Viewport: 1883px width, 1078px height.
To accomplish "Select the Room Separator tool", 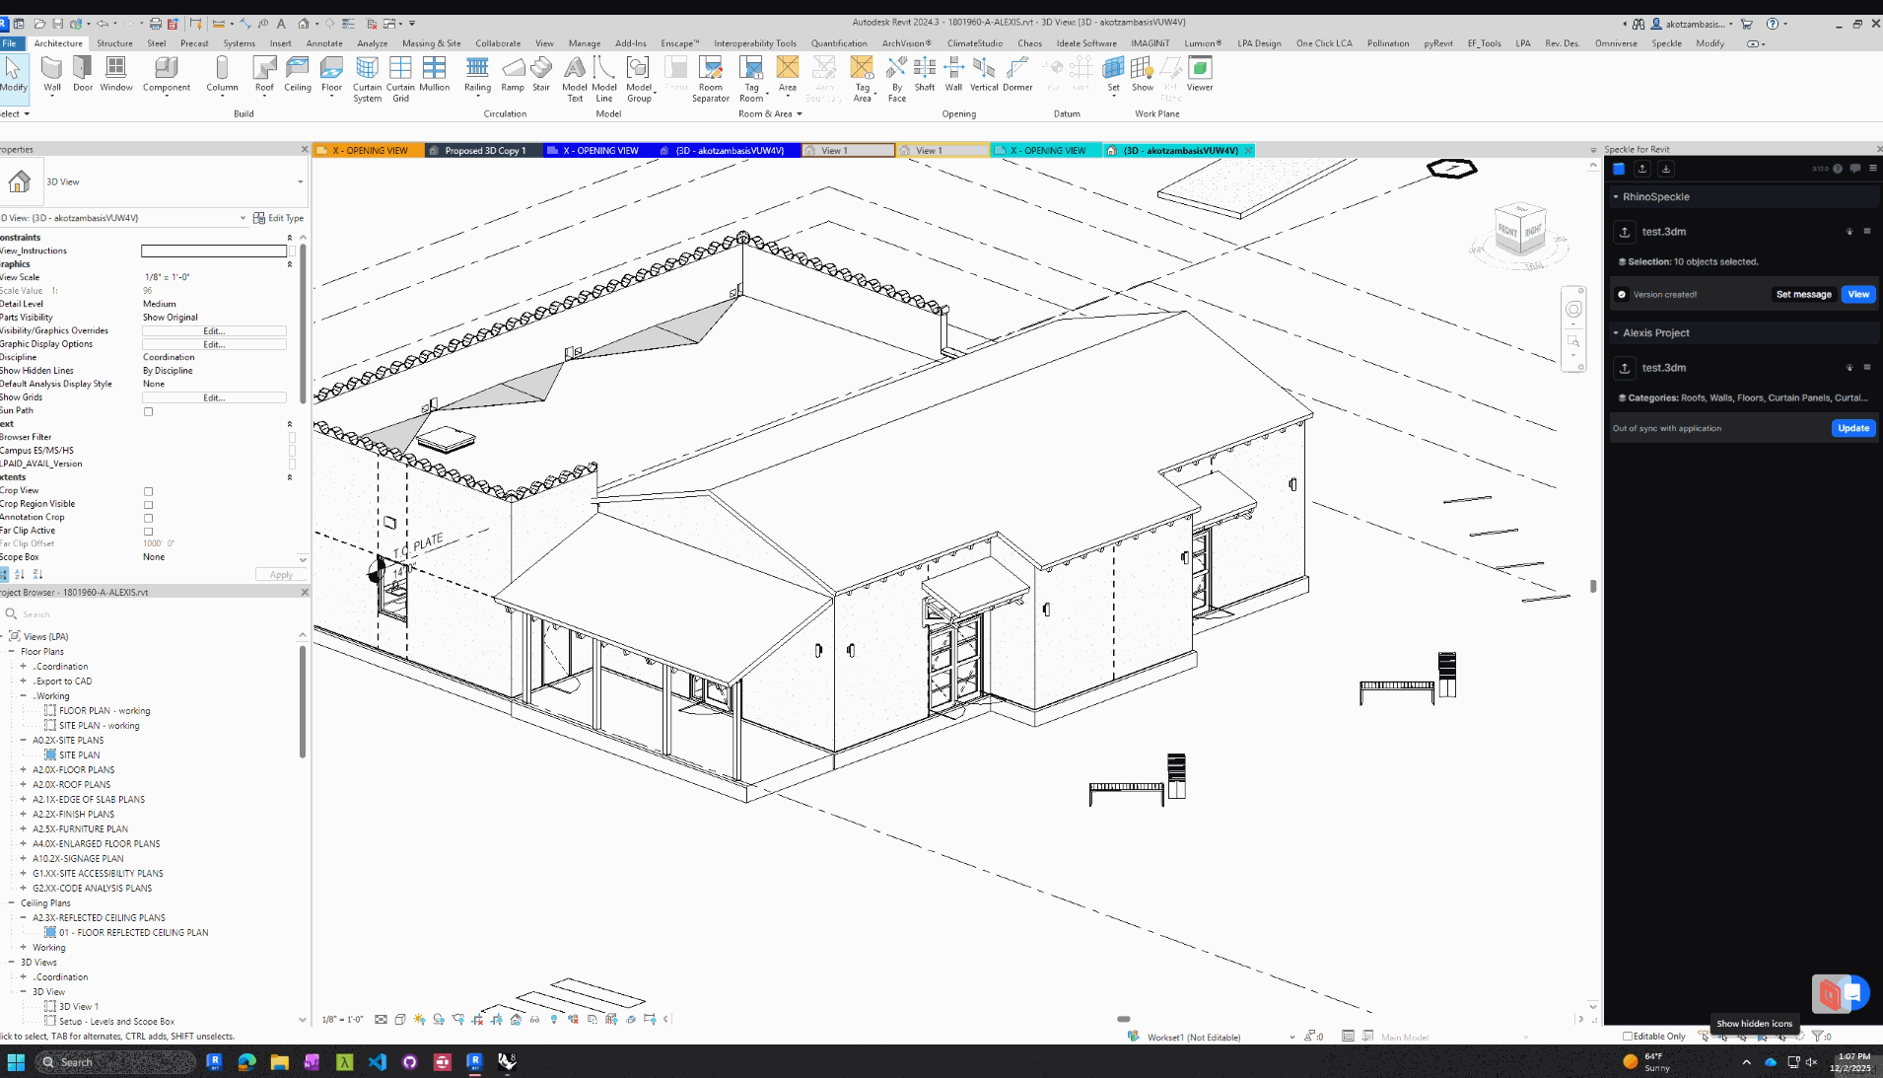I will 710,77.
